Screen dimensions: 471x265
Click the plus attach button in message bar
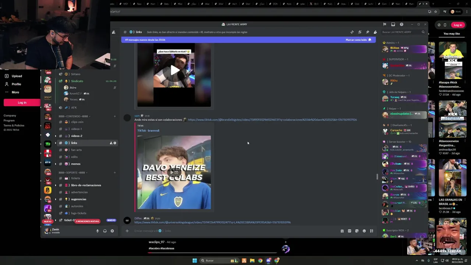(x=127, y=231)
